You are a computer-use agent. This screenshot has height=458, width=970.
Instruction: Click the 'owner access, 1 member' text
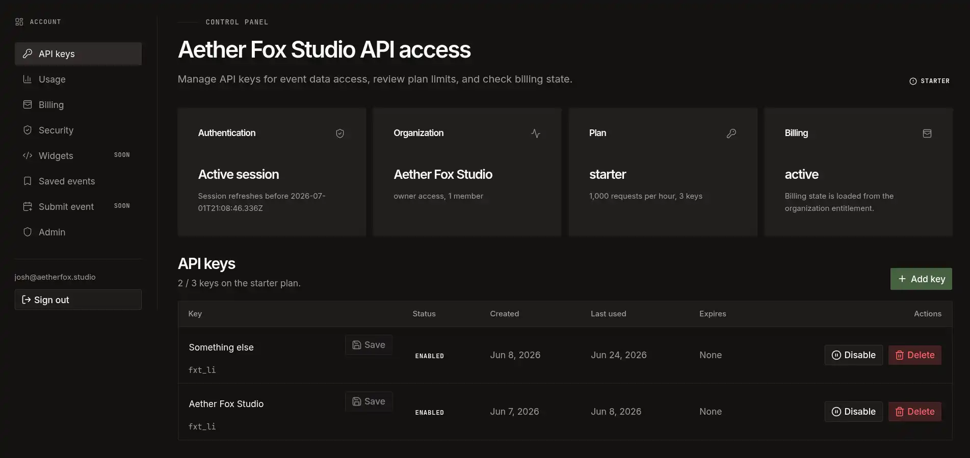[438, 196]
